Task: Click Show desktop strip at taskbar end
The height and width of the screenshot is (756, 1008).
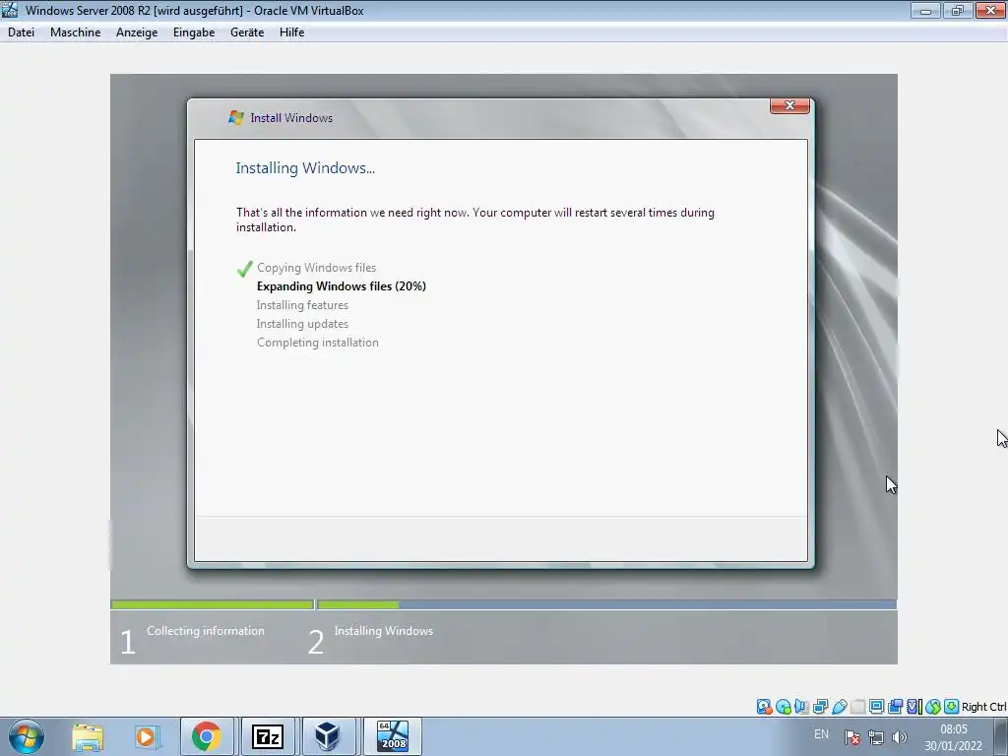Action: (1003, 736)
